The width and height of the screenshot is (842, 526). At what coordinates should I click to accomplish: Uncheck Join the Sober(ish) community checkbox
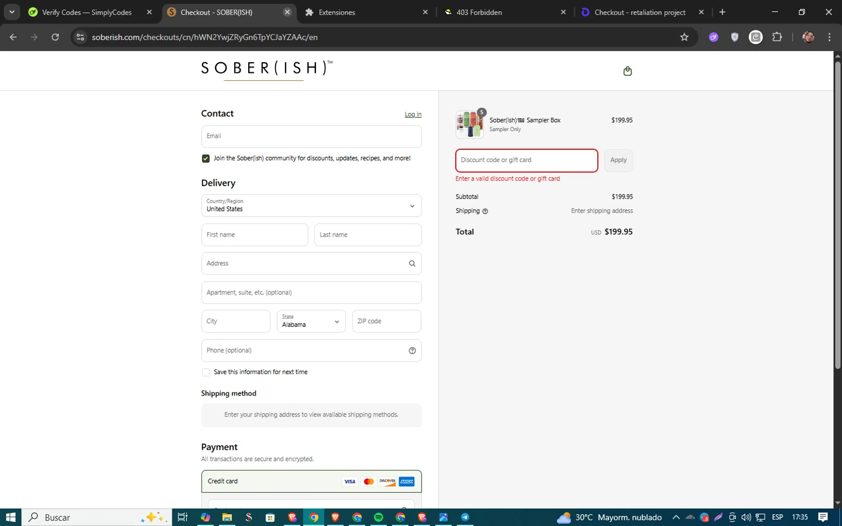tap(206, 159)
